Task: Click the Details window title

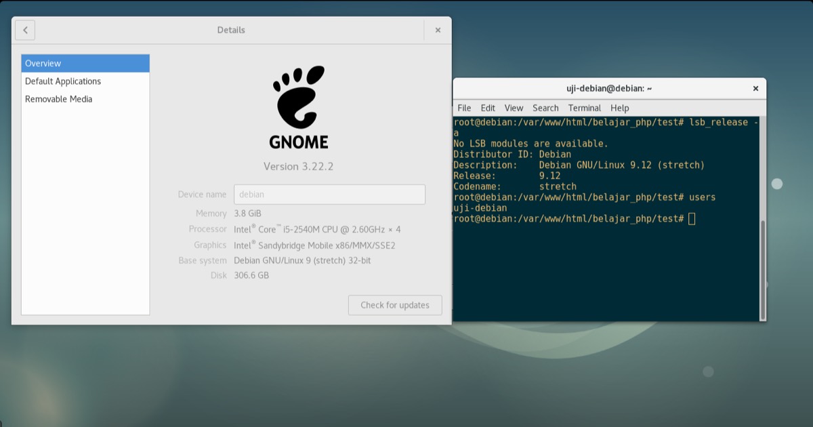Action: point(231,30)
